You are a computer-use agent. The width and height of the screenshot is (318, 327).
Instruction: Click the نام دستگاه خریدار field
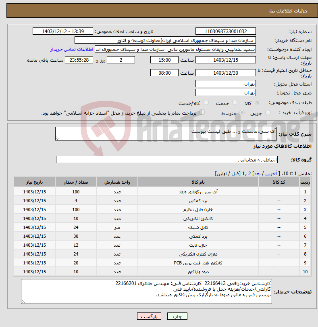165,40
